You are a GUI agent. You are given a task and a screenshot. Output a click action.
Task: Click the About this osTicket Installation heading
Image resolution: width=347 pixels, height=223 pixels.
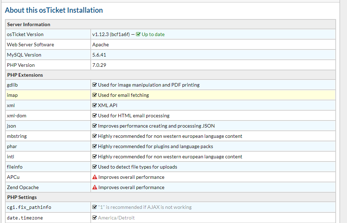[54, 10]
